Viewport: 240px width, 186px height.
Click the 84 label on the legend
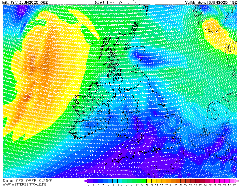(224, 184)
